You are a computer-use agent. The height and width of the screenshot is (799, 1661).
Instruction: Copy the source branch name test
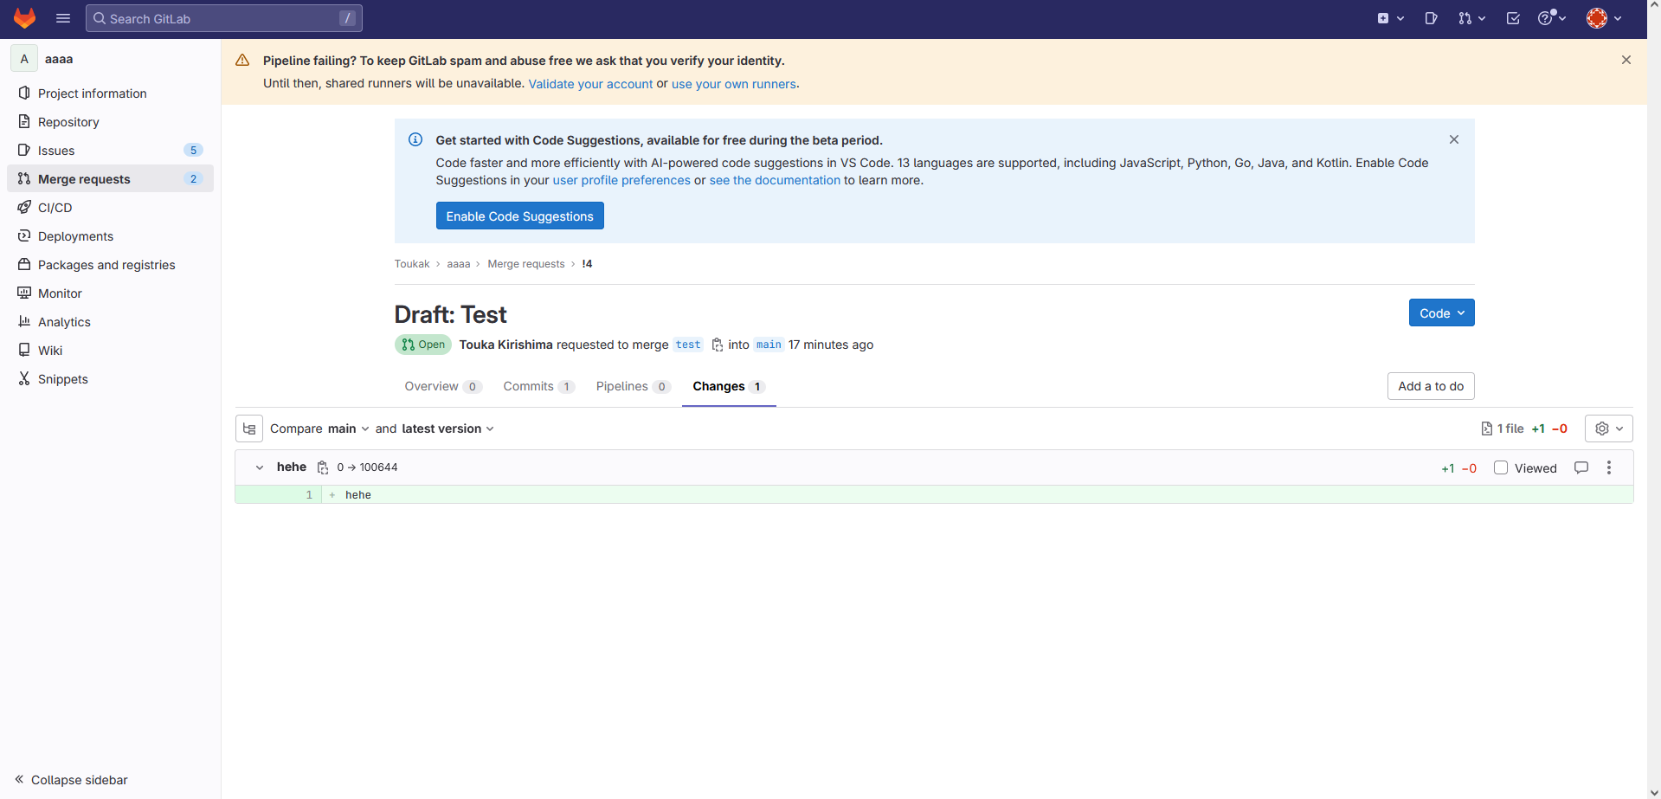click(x=717, y=345)
